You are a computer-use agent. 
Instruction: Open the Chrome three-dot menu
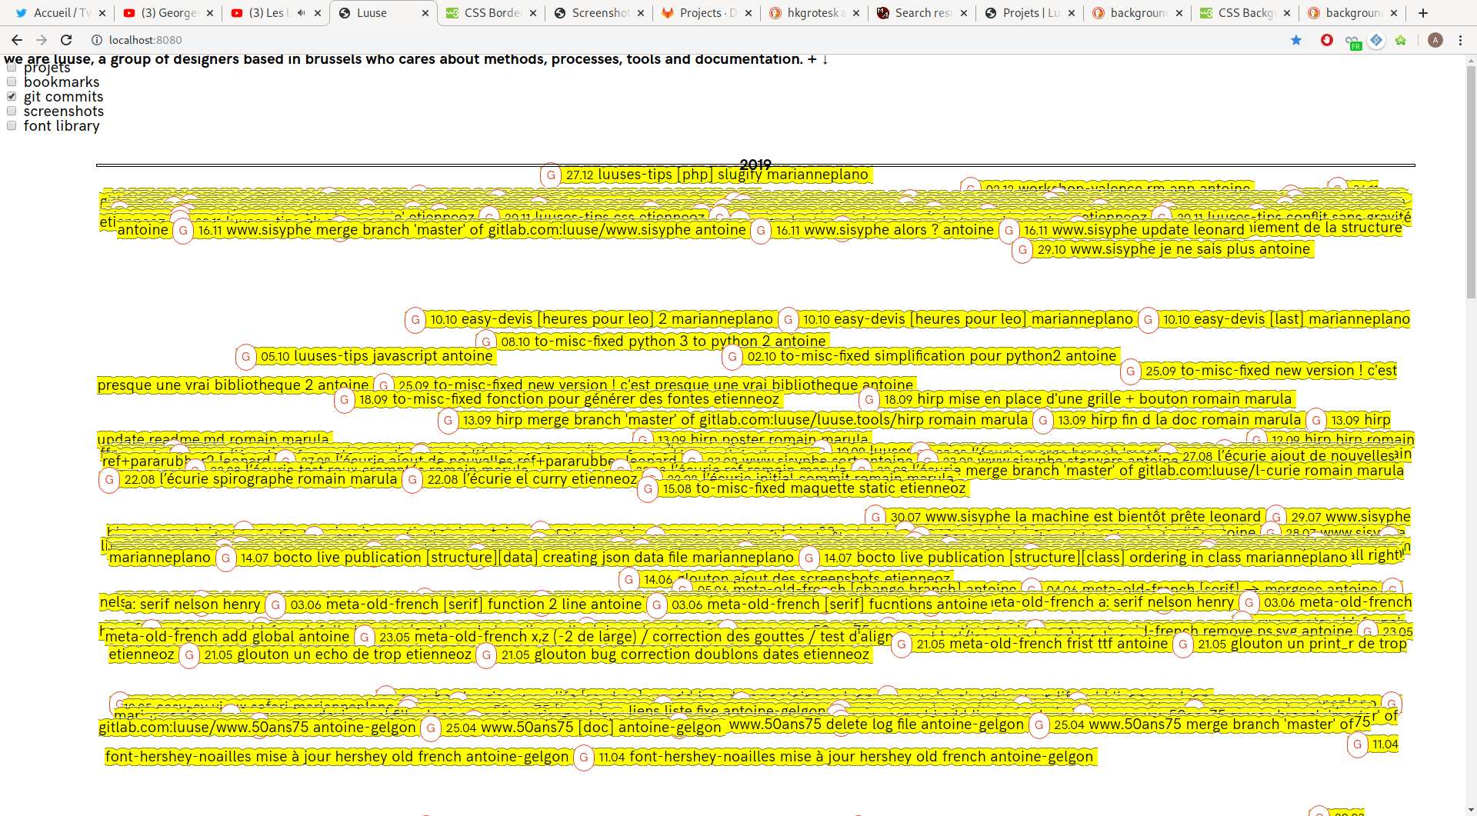coord(1460,40)
